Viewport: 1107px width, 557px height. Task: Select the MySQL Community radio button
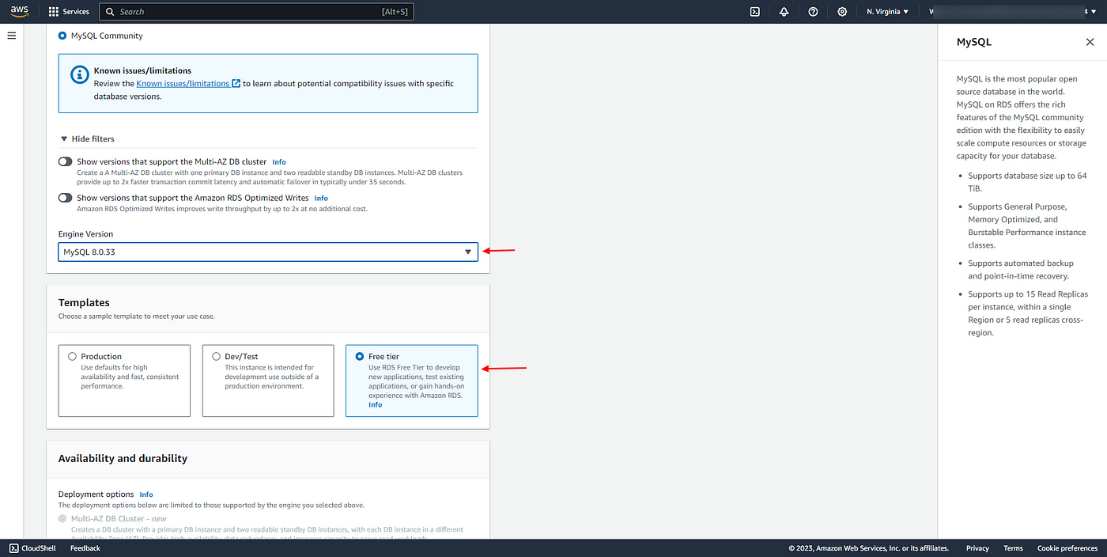click(62, 36)
